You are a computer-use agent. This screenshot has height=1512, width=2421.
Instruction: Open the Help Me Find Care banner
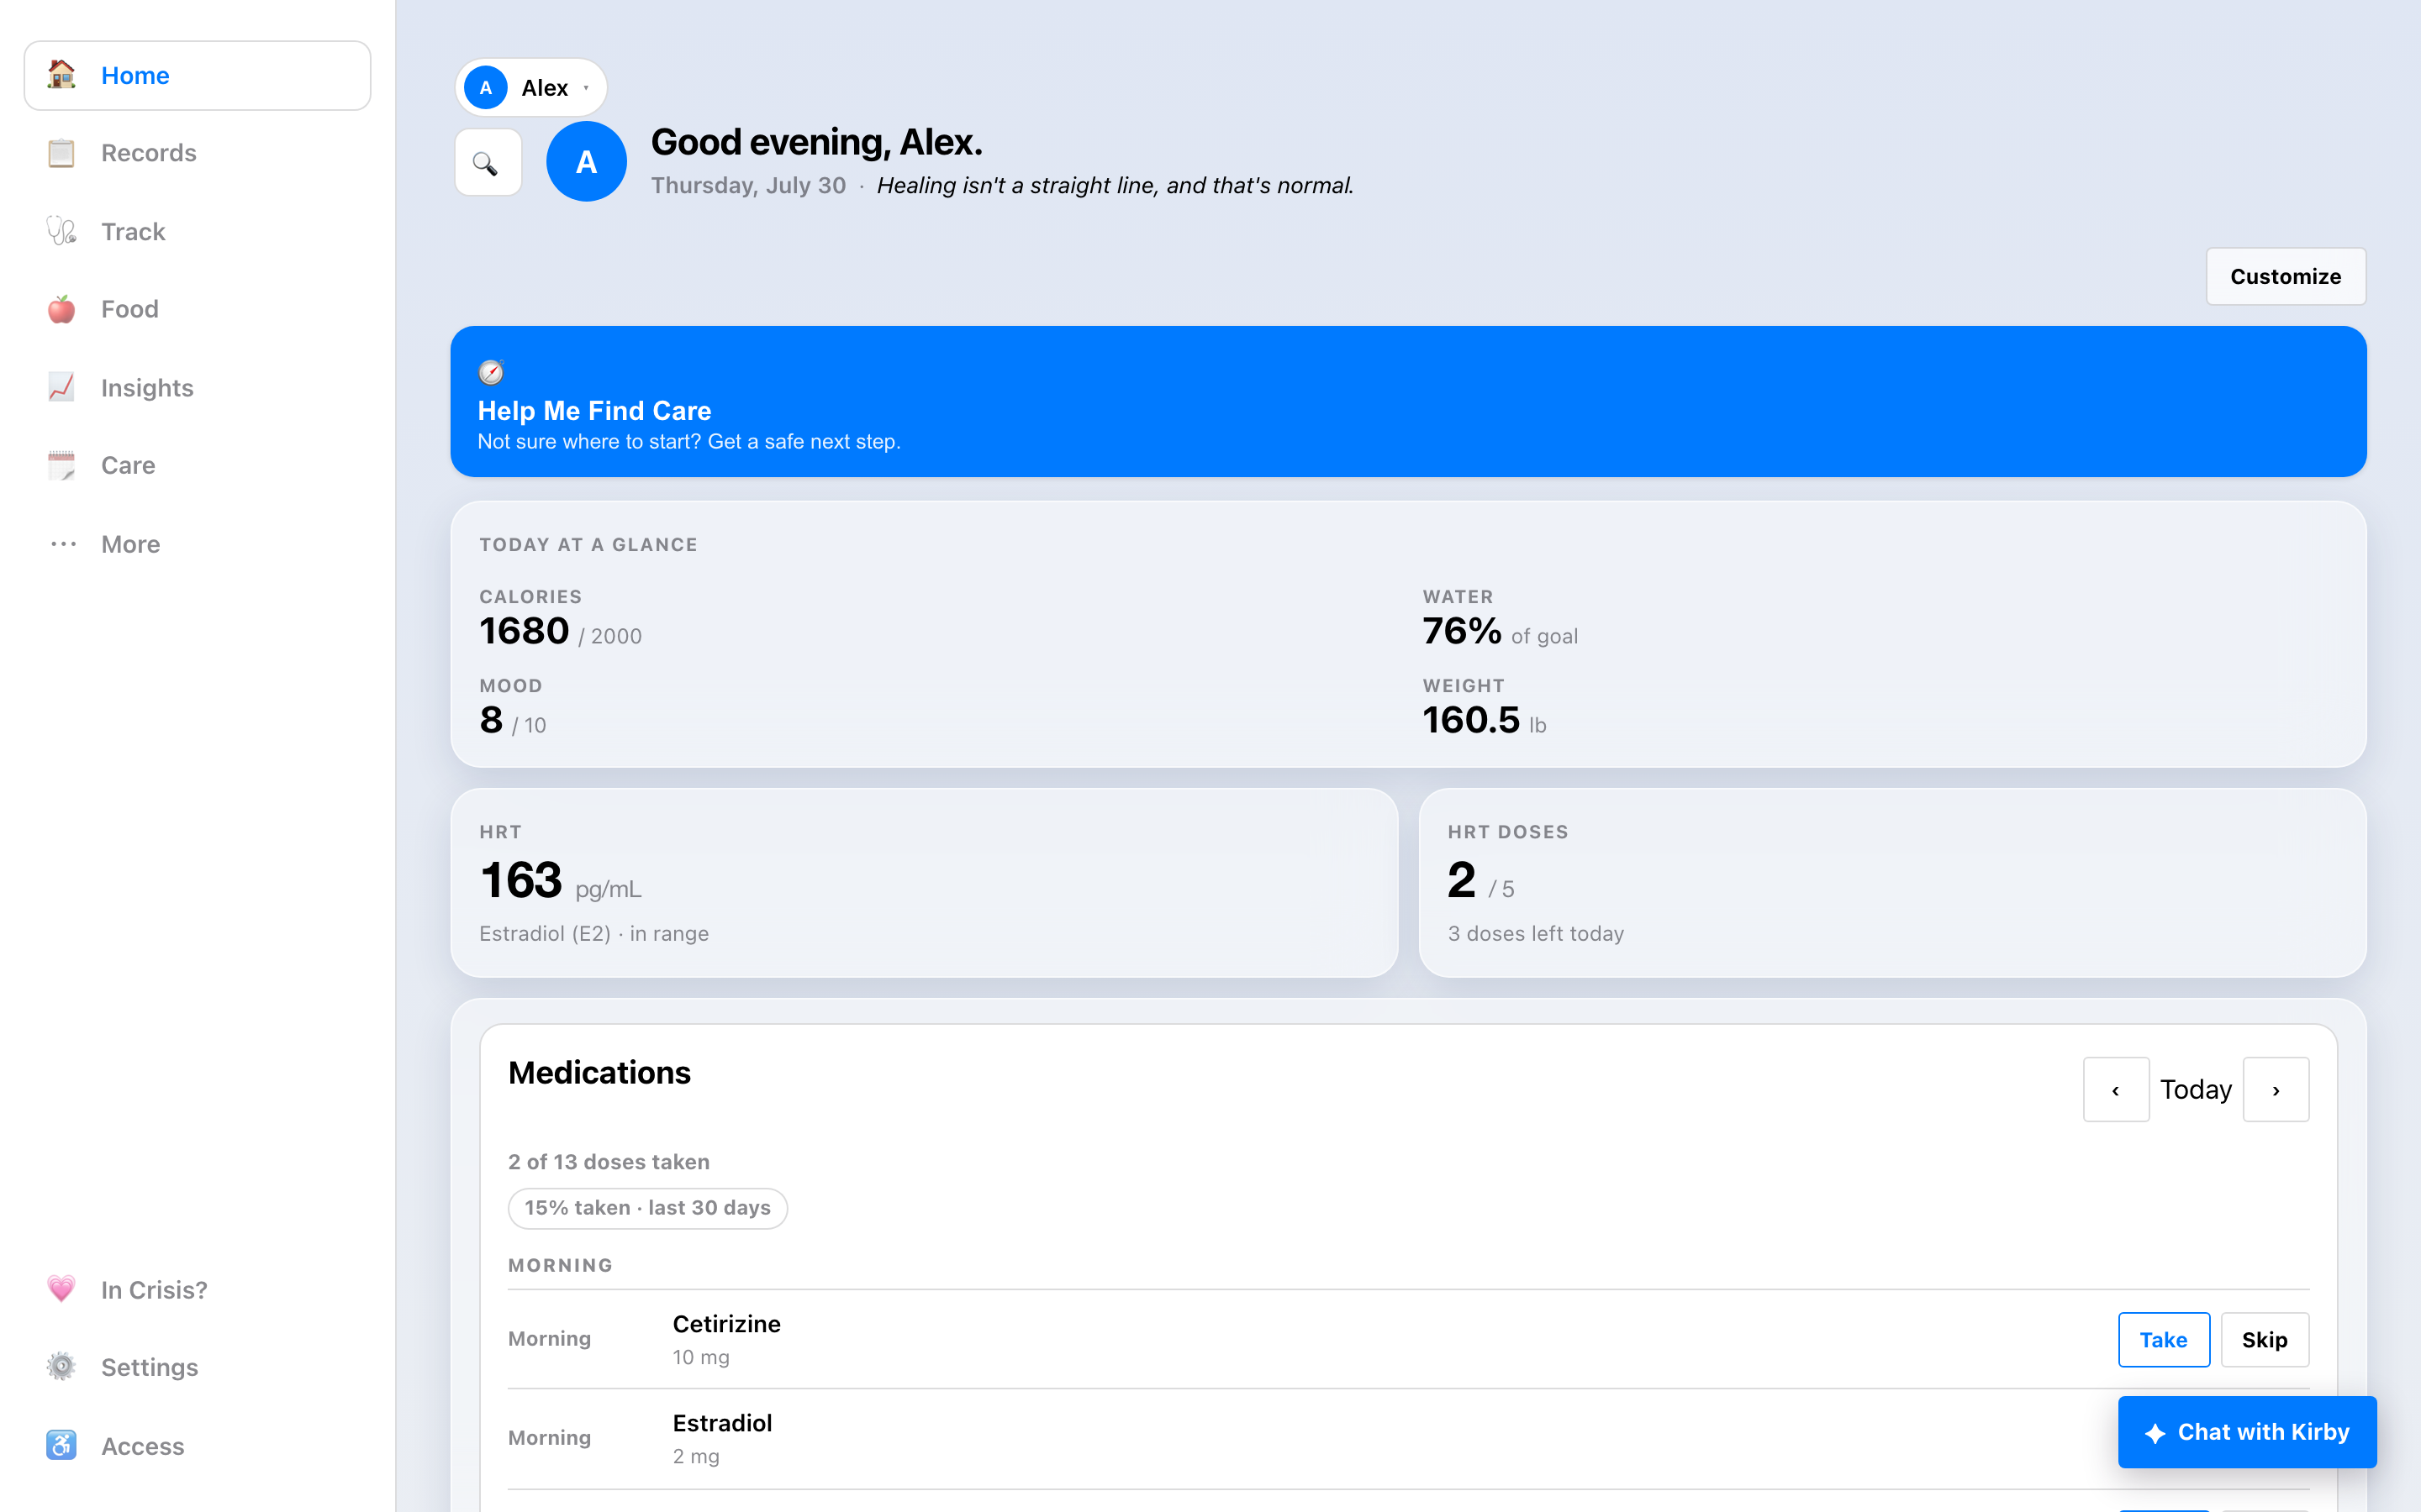pos(1407,401)
